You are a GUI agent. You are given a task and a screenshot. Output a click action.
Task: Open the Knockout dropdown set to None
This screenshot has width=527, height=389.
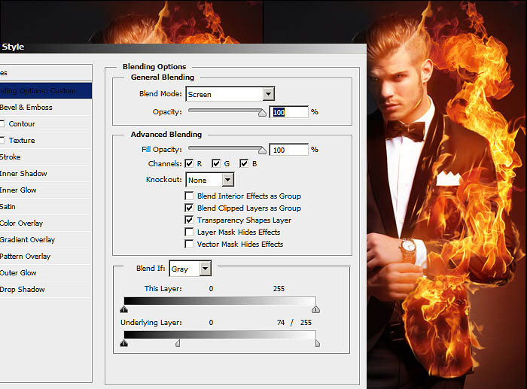(210, 180)
